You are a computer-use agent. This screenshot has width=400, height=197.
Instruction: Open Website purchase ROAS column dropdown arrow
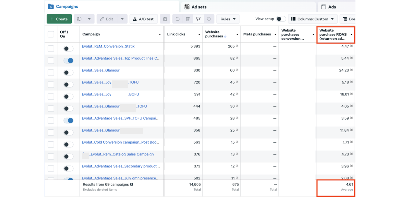351,34
